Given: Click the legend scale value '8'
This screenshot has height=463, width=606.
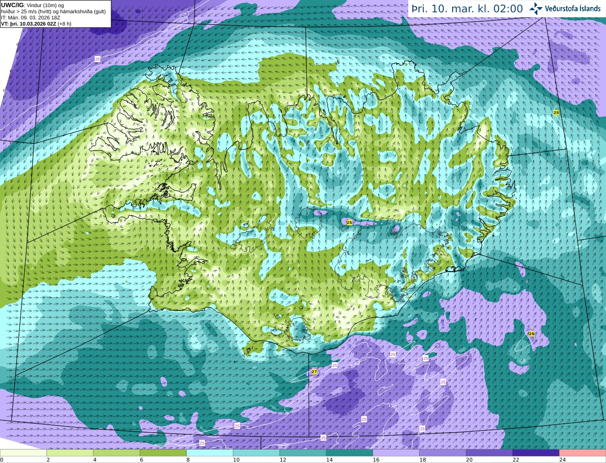Looking at the screenshot, I should click(188, 460).
